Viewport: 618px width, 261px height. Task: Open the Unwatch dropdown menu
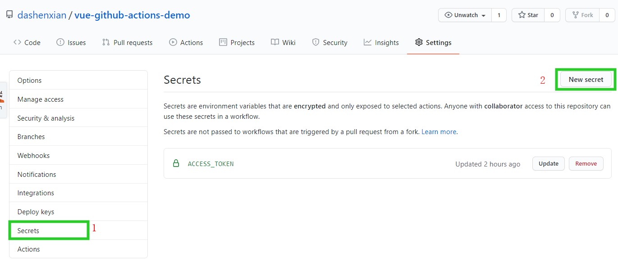click(465, 15)
